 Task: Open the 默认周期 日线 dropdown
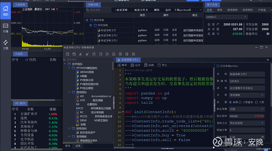(x=247, y=109)
